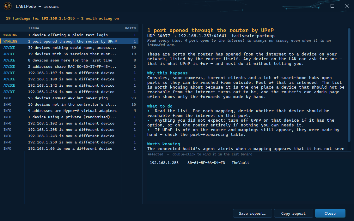This screenshot has height=221, width=354.
Task: Select the addresses share MAC 8C-BD-37 row
Action: (69, 67)
